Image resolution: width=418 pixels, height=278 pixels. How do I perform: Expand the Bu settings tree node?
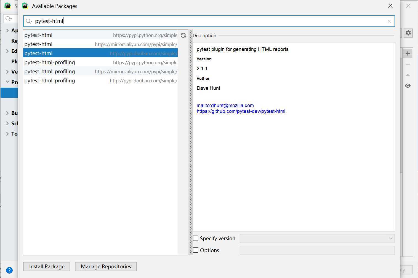7,113
